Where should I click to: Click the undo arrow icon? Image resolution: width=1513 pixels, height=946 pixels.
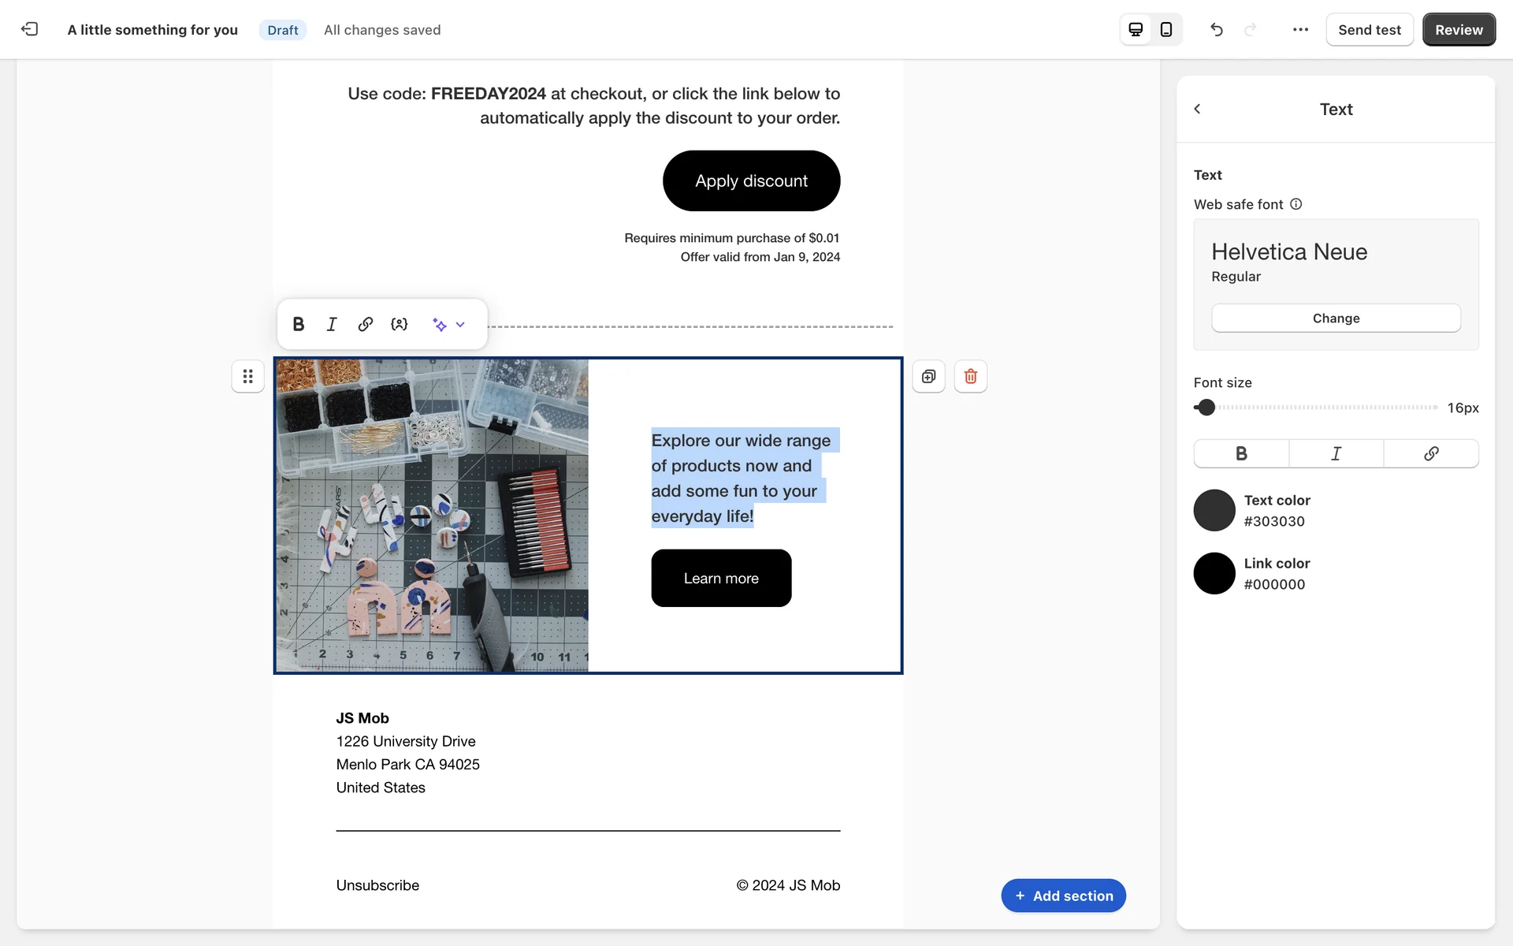tap(1217, 29)
